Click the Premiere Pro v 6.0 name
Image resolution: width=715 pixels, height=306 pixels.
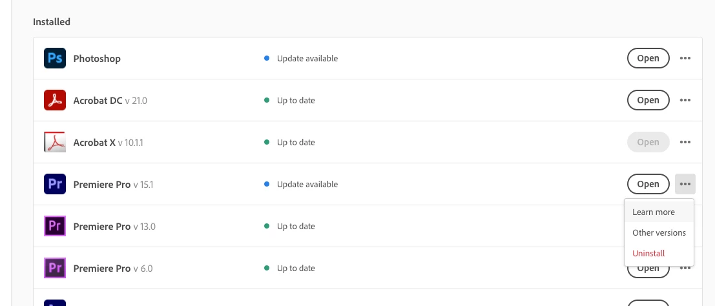pyautogui.click(x=112, y=268)
